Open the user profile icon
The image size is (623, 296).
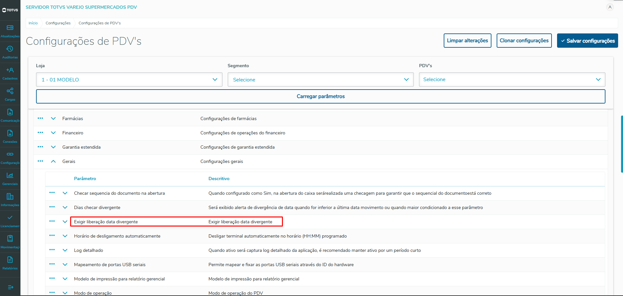point(610,7)
